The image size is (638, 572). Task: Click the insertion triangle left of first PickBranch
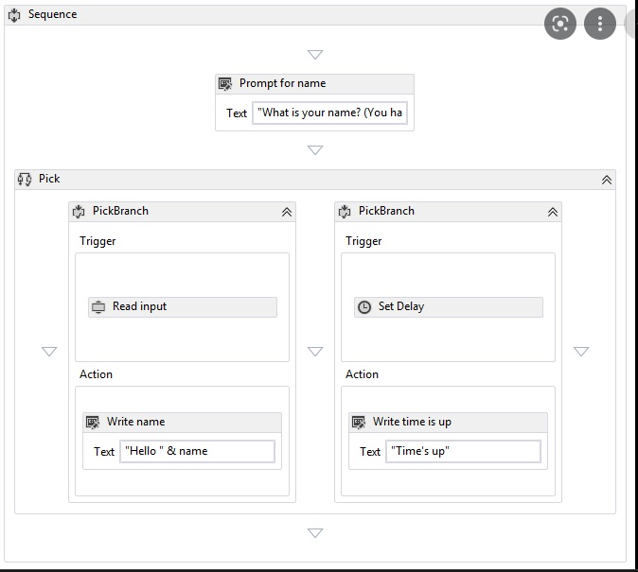pos(49,352)
